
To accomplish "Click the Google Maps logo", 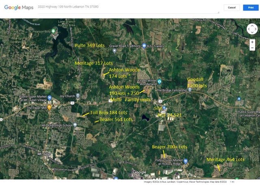I will click(19, 7).
